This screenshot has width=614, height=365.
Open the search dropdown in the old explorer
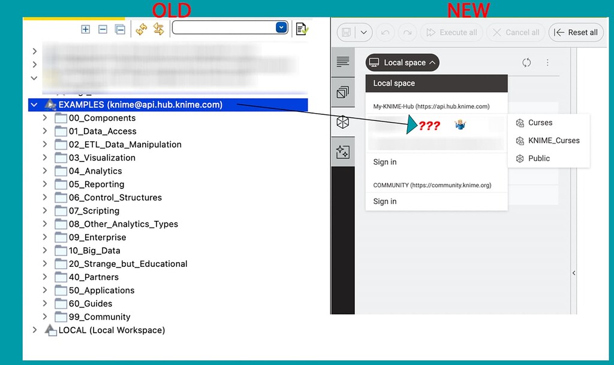(x=281, y=27)
